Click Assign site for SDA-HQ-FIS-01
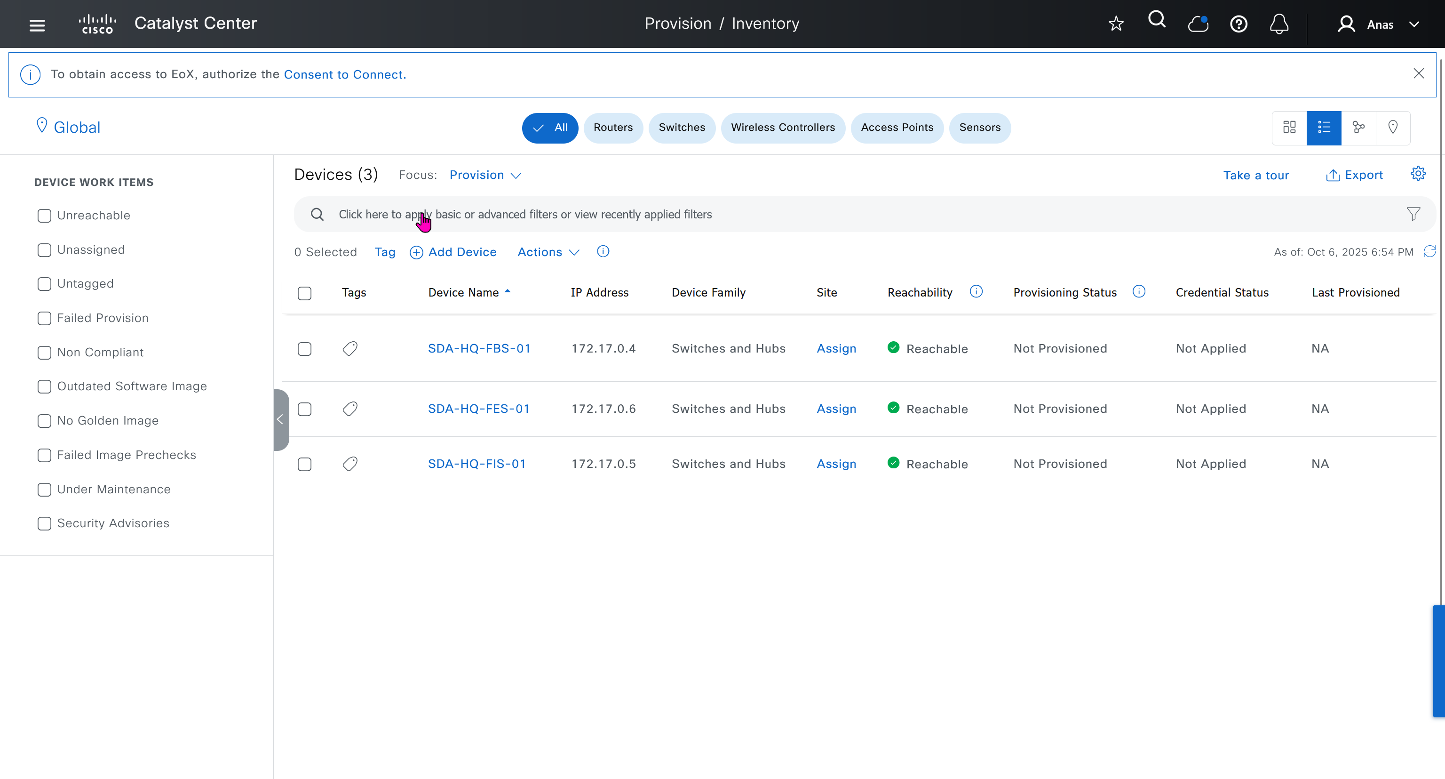 tap(836, 464)
